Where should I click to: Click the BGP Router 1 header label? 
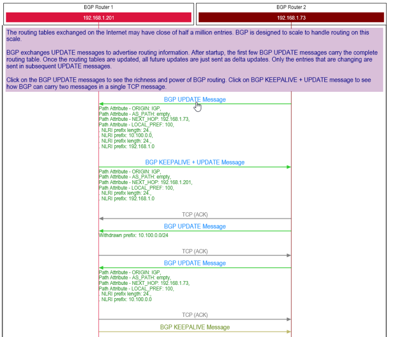point(99,7)
